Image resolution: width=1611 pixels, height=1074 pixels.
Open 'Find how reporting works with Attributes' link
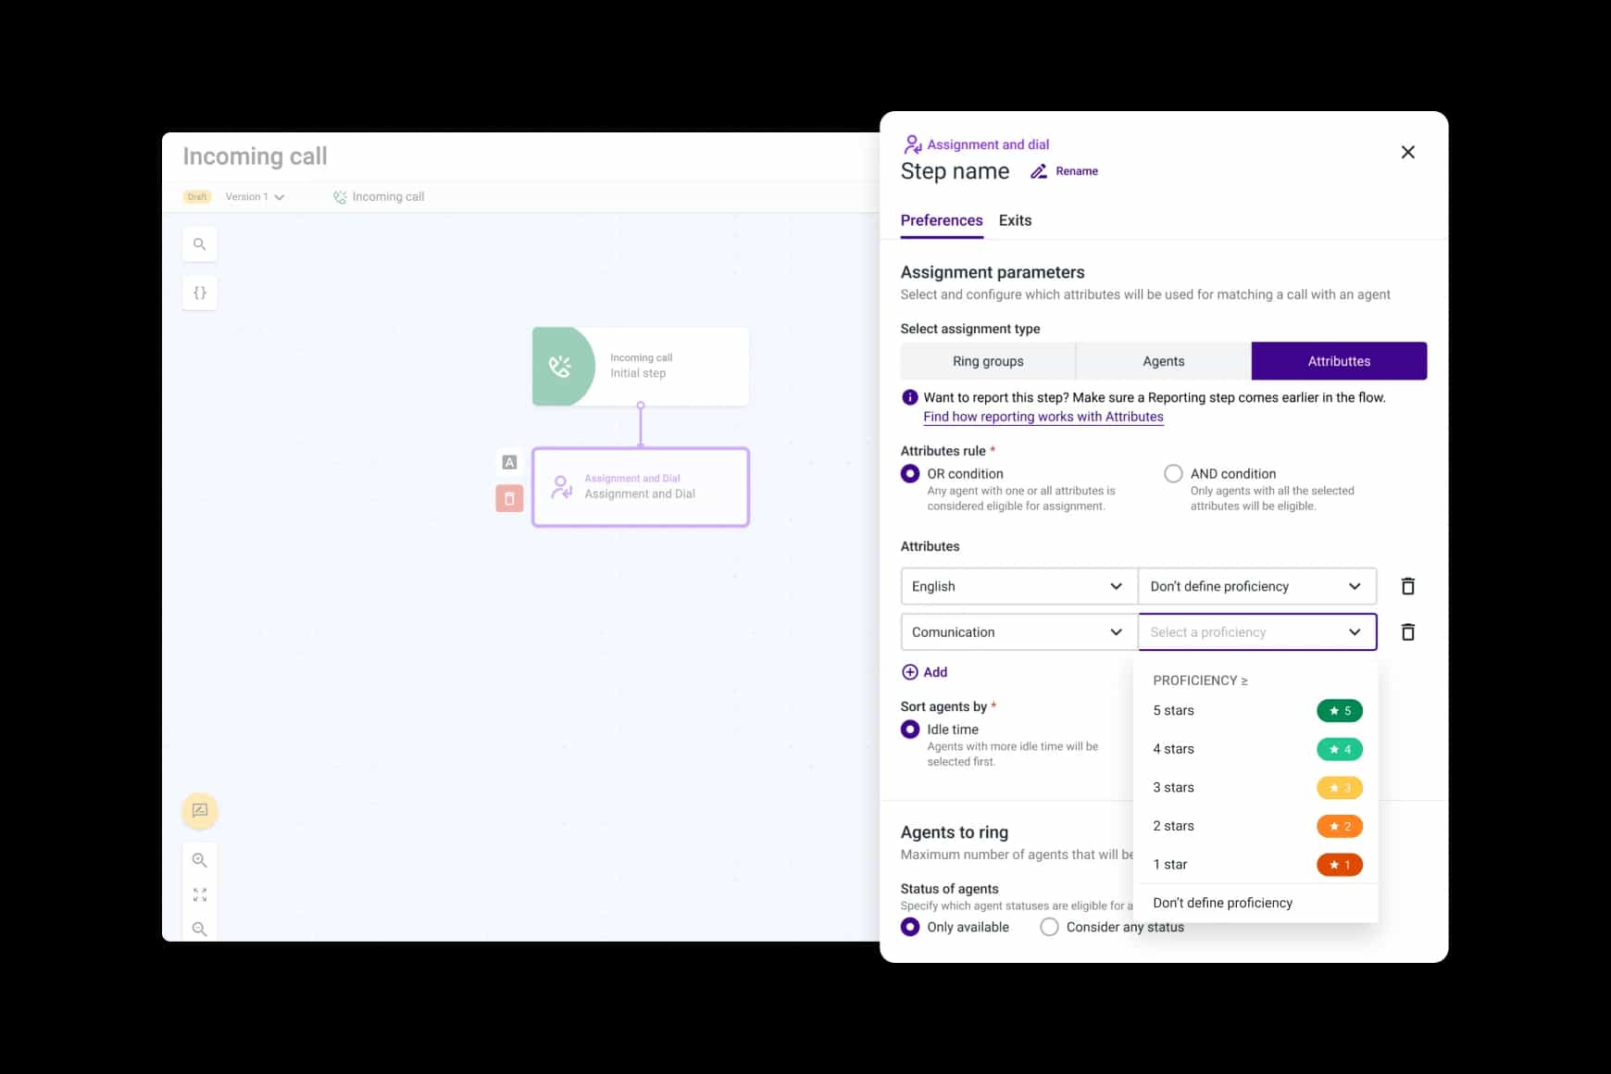[x=1043, y=417]
